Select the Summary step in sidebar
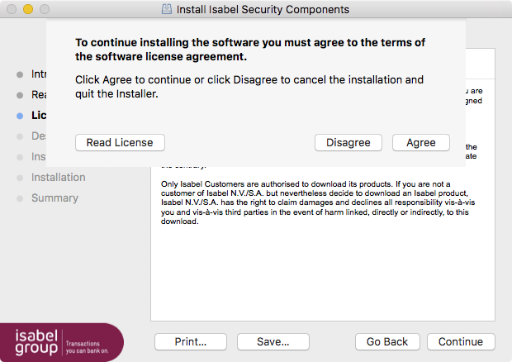512x362 pixels. [x=55, y=198]
